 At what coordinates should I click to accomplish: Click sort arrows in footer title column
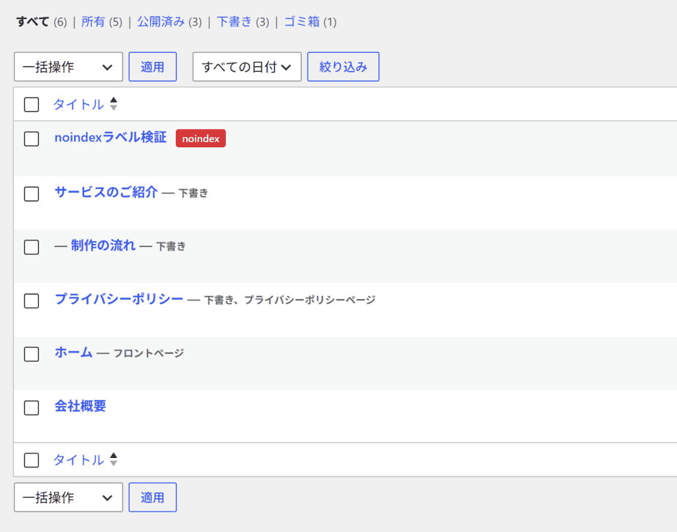(114, 460)
